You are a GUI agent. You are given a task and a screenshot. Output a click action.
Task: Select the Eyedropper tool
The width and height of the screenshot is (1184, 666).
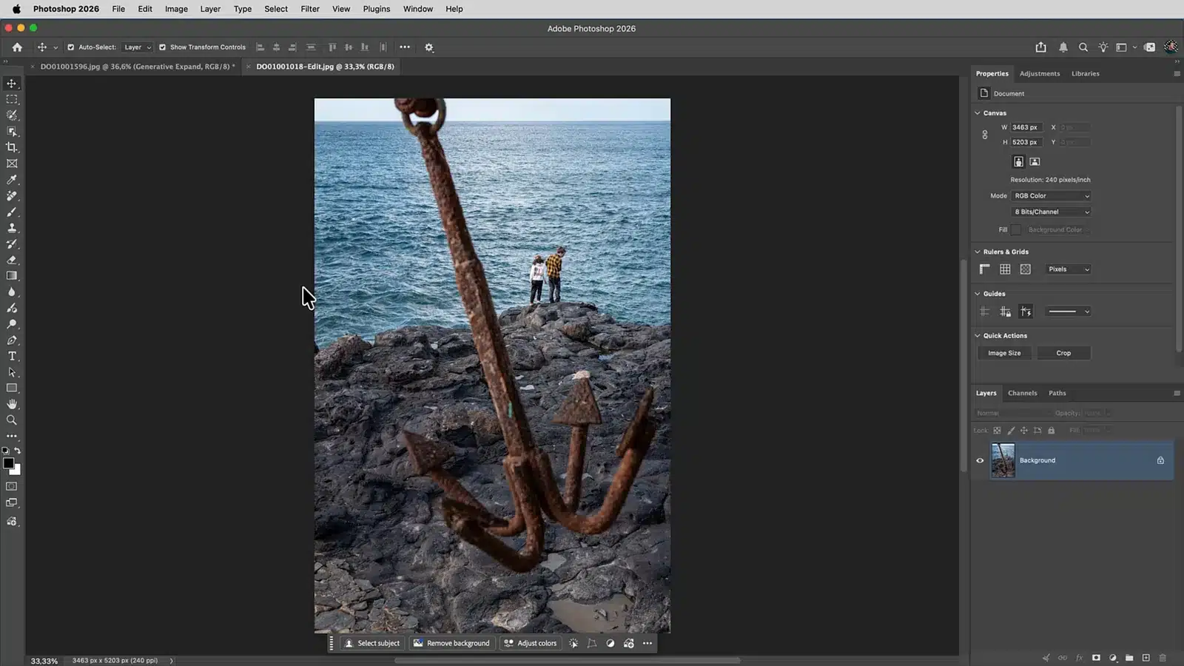tap(12, 180)
